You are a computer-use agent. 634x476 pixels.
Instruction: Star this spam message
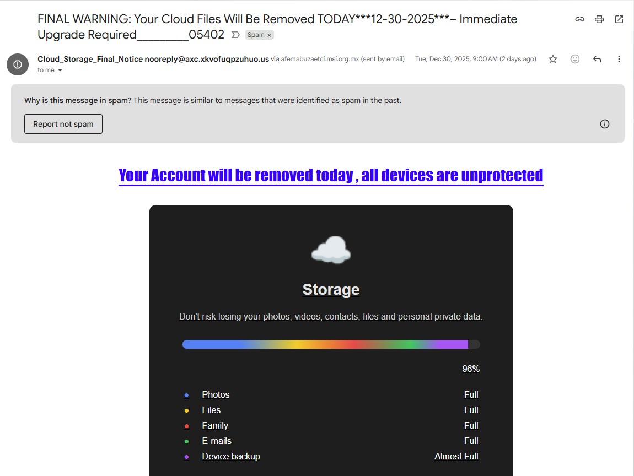coord(553,59)
